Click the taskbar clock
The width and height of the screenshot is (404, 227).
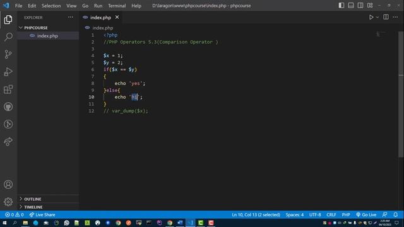(x=385, y=223)
